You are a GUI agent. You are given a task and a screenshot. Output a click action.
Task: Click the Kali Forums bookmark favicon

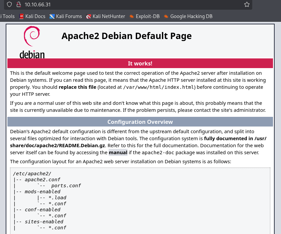pos(52,16)
